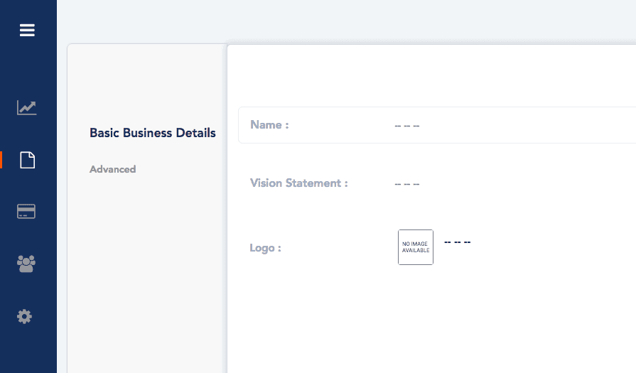Open the analytics line chart icon
The height and width of the screenshot is (373, 636).
coord(27,108)
